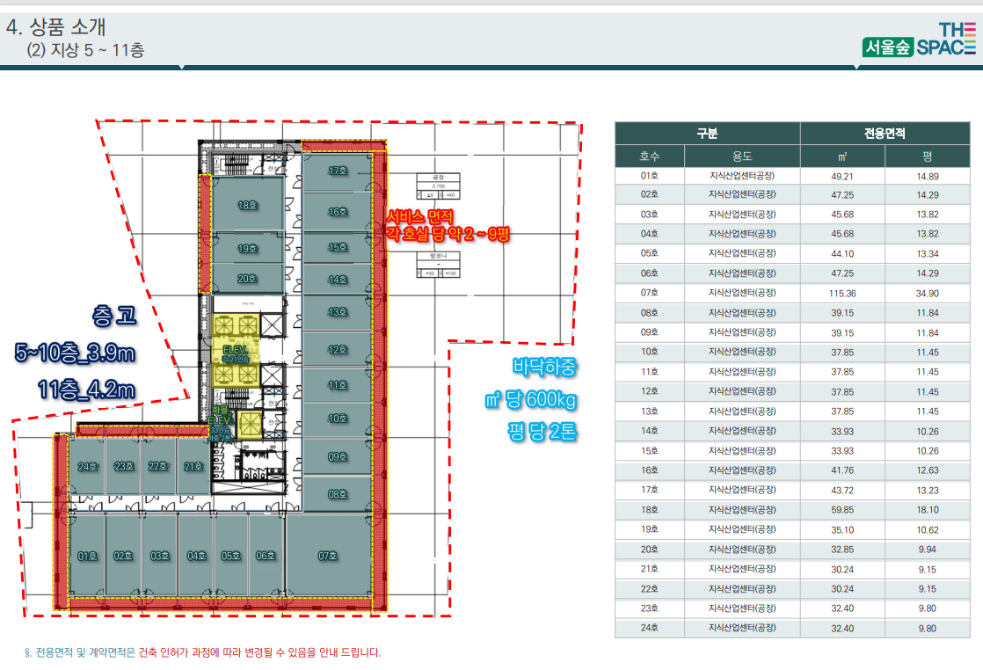Click unit 05호 on the floor plan
983x670 pixels.
pyautogui.click(x=230, y=556)
